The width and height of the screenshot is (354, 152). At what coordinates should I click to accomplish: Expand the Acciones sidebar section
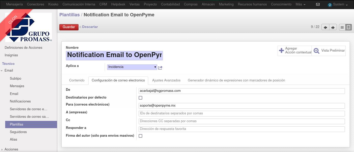(2, 149)
